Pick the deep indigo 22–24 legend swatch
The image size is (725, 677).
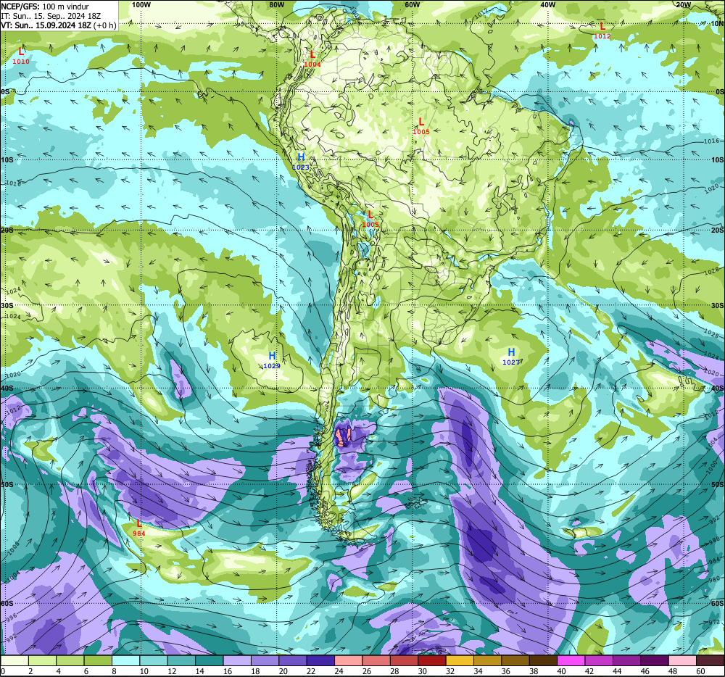(x=321, y=660)
